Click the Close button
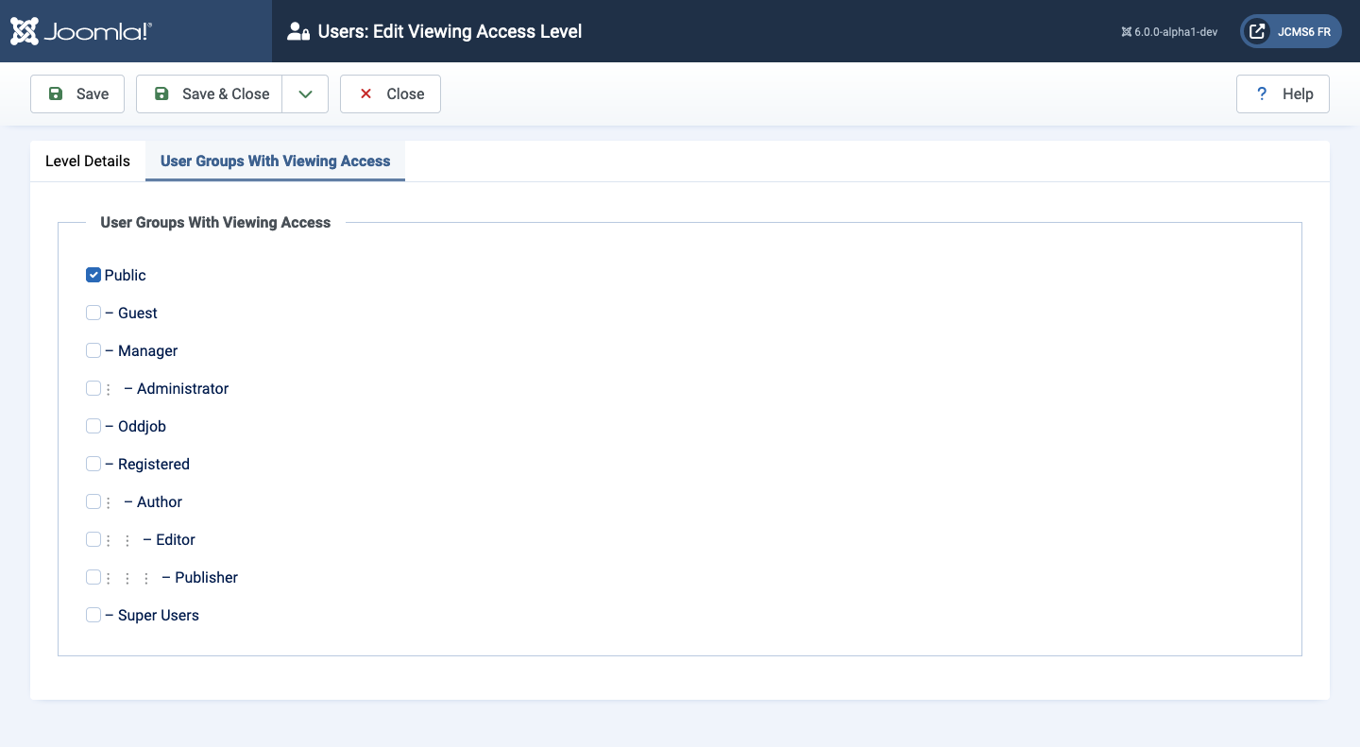The image size is (1360, 747). coord(390,93)
